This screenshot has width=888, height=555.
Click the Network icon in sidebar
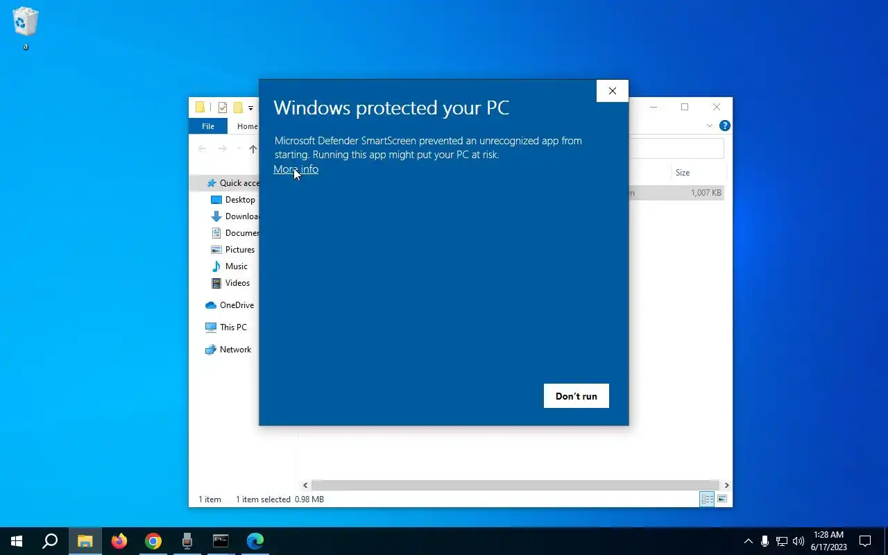211,350
